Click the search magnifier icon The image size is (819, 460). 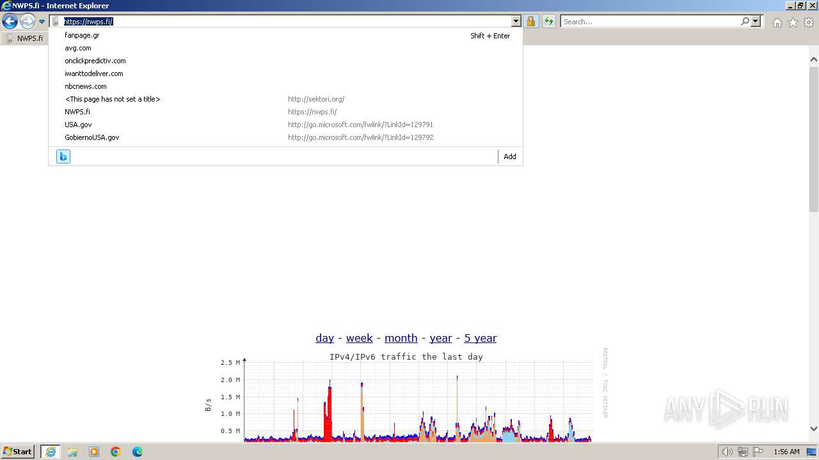click(745, 22)
